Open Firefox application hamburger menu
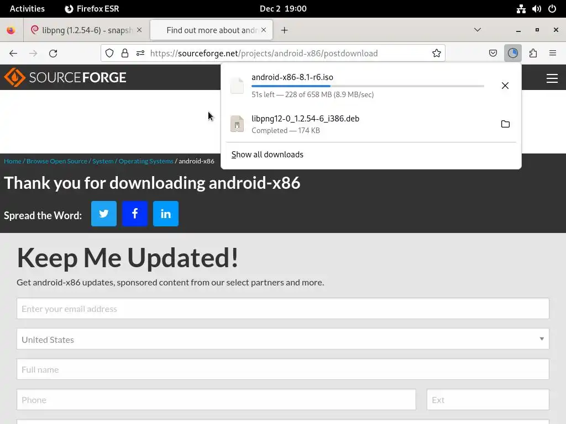This screenshot has height=424, width=566. point(553,54)
